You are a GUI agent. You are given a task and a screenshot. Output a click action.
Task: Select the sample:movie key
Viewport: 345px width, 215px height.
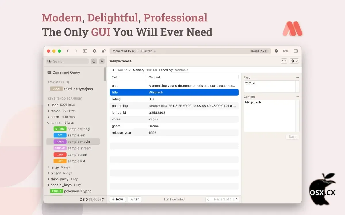click(73, 142)
